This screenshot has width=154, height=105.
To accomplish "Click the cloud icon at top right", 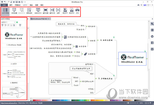I will (x=138, y=5).
